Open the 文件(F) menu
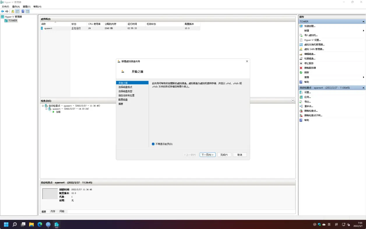366x229 pixels. point(6,6)
